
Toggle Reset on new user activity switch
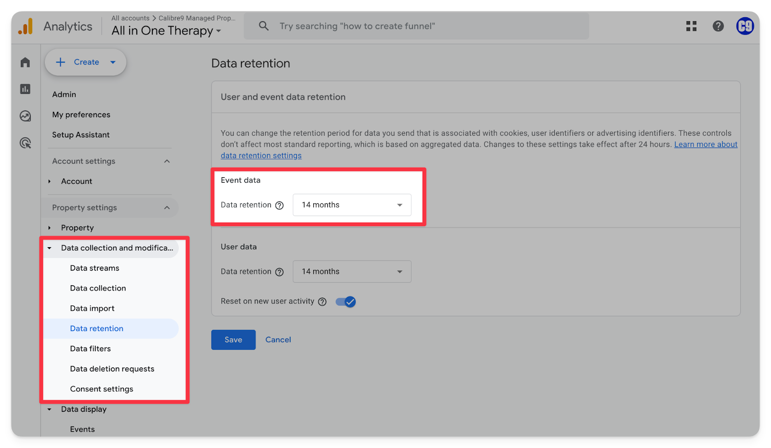346,302
